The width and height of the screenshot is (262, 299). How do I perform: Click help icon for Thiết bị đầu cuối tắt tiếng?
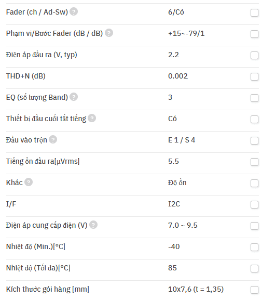click(x=92, y=118)
